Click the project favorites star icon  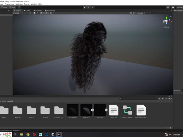pos(166,99)
